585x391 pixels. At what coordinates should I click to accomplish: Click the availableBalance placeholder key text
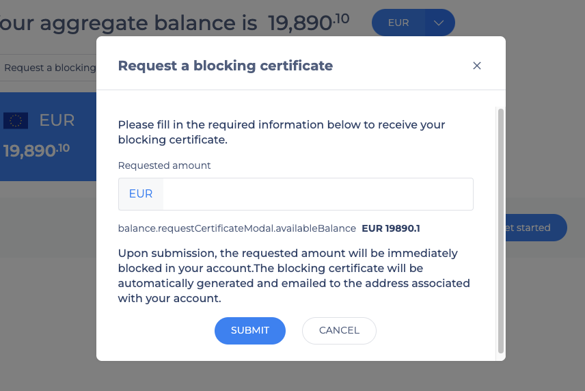click(x=237, y=228)
